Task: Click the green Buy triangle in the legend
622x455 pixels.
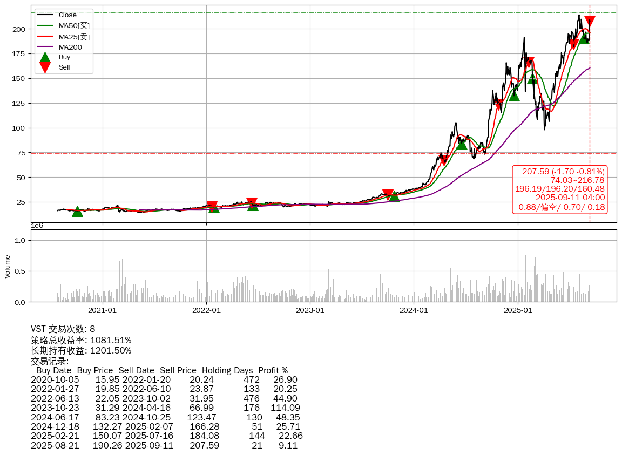Action: (x=45, y=57)
